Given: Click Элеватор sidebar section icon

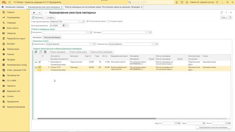Looking at the screenshot, I should (4, 33).
